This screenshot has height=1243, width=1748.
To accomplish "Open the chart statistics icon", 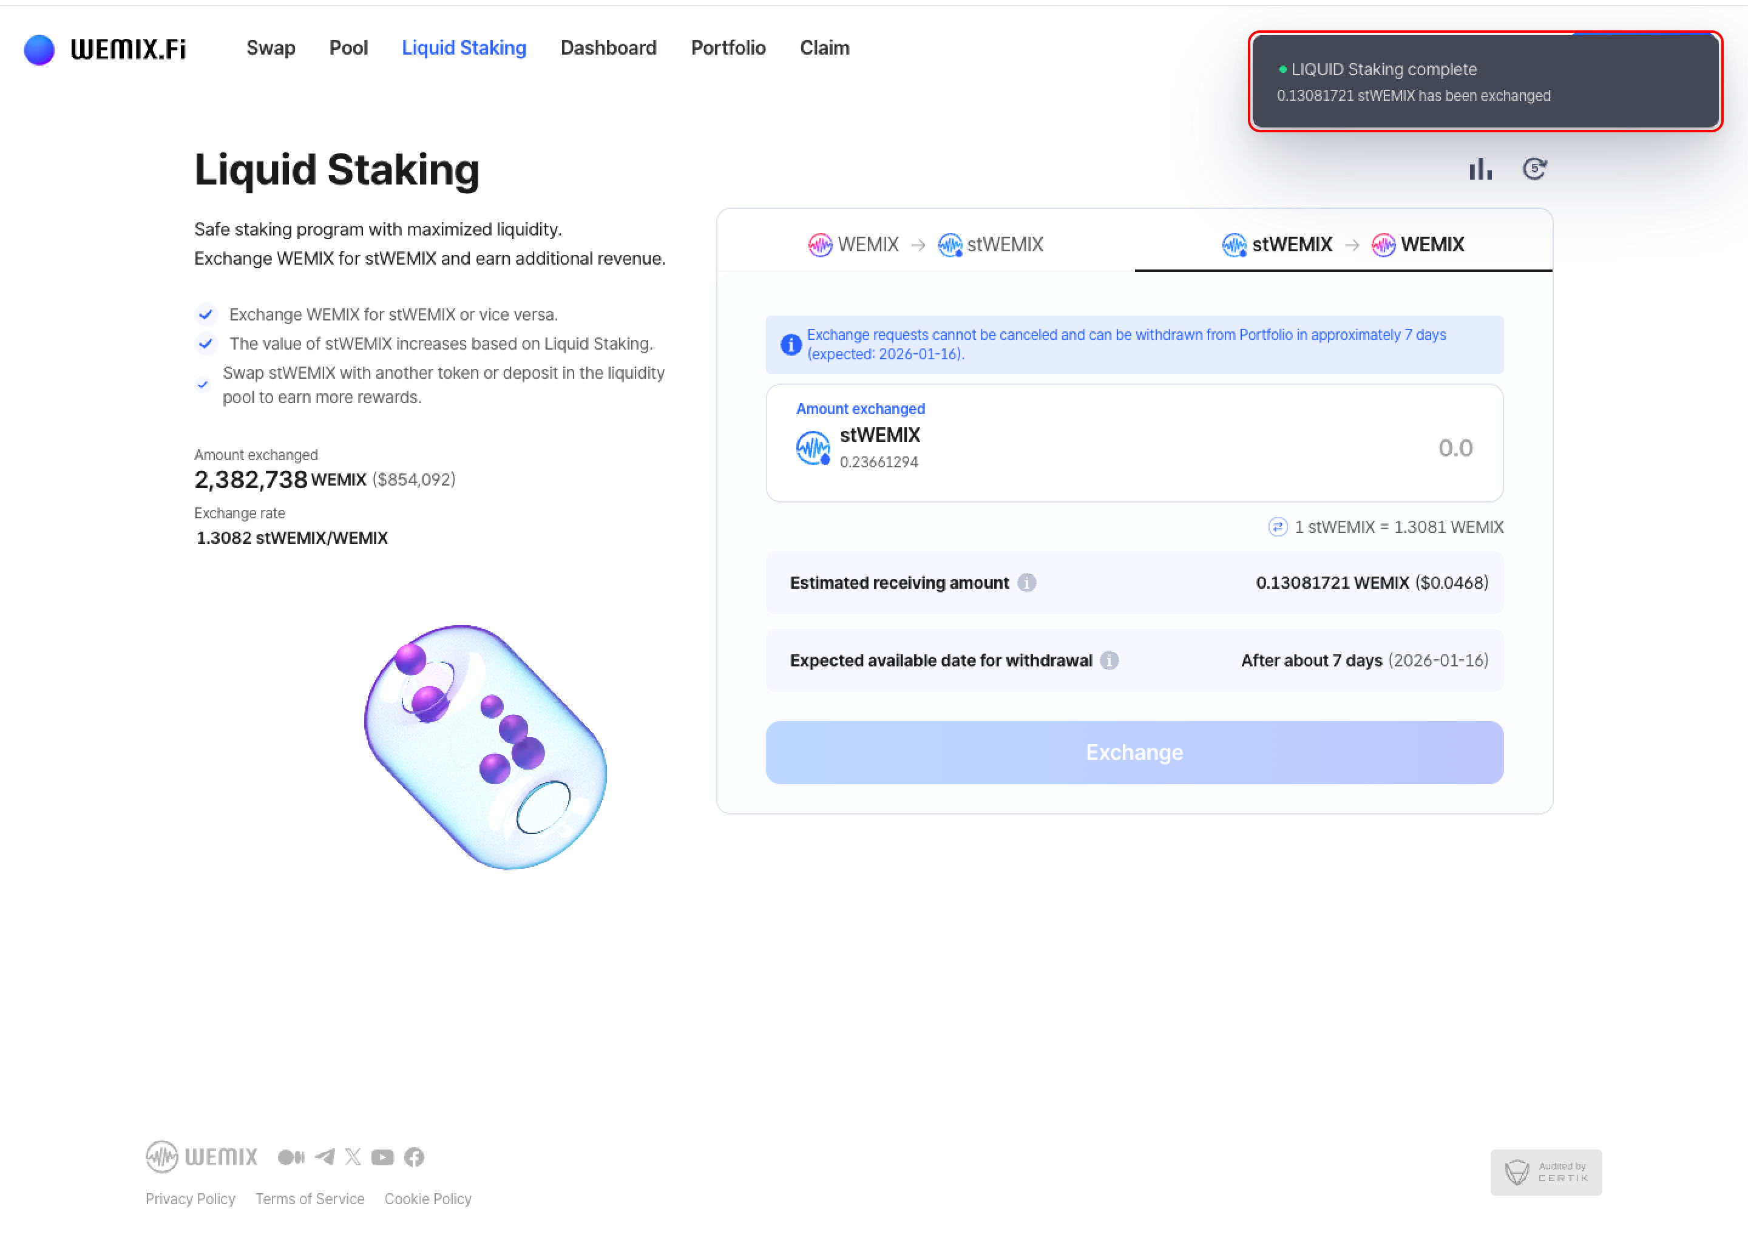I will click(x=1480, y=169).
